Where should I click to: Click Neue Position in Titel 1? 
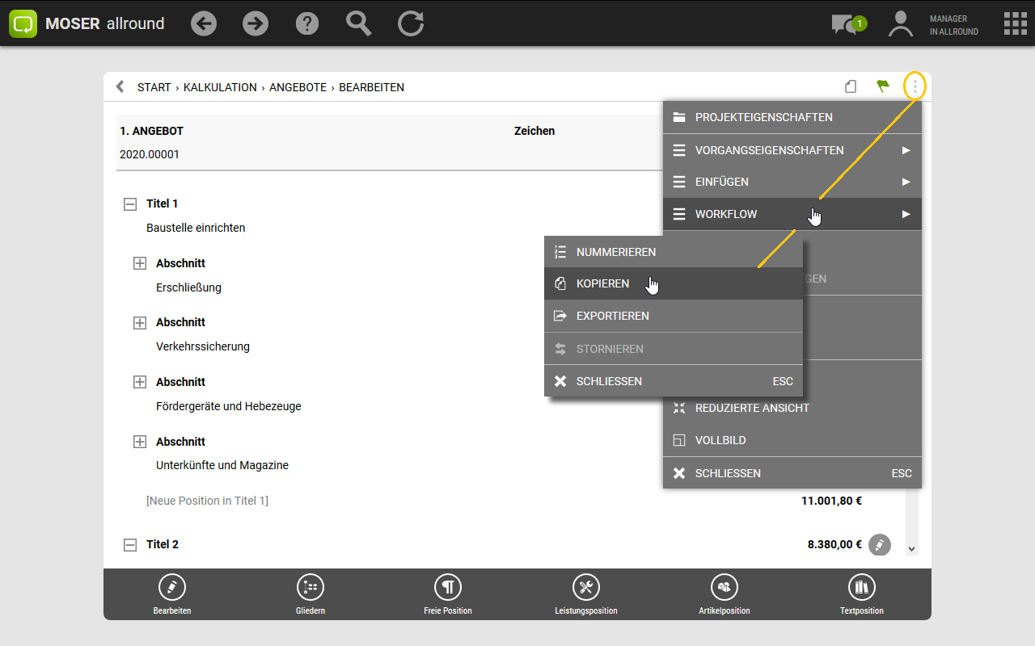207,501
